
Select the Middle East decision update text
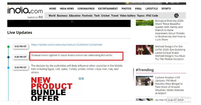77,69
